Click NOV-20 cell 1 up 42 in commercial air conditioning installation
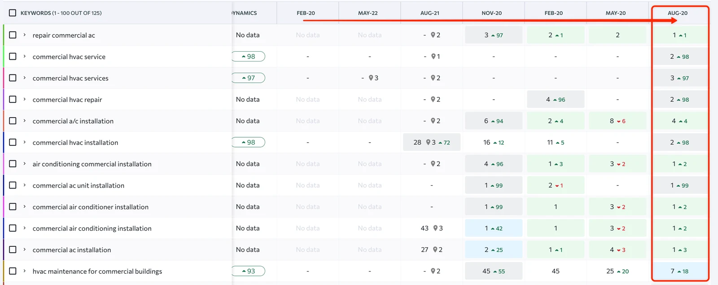Viewport: 718px width, 285px height. (494, 228)
